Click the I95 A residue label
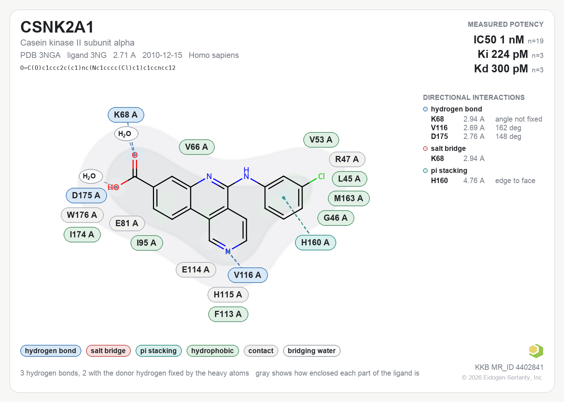The image size is (564, 402). 147,243
